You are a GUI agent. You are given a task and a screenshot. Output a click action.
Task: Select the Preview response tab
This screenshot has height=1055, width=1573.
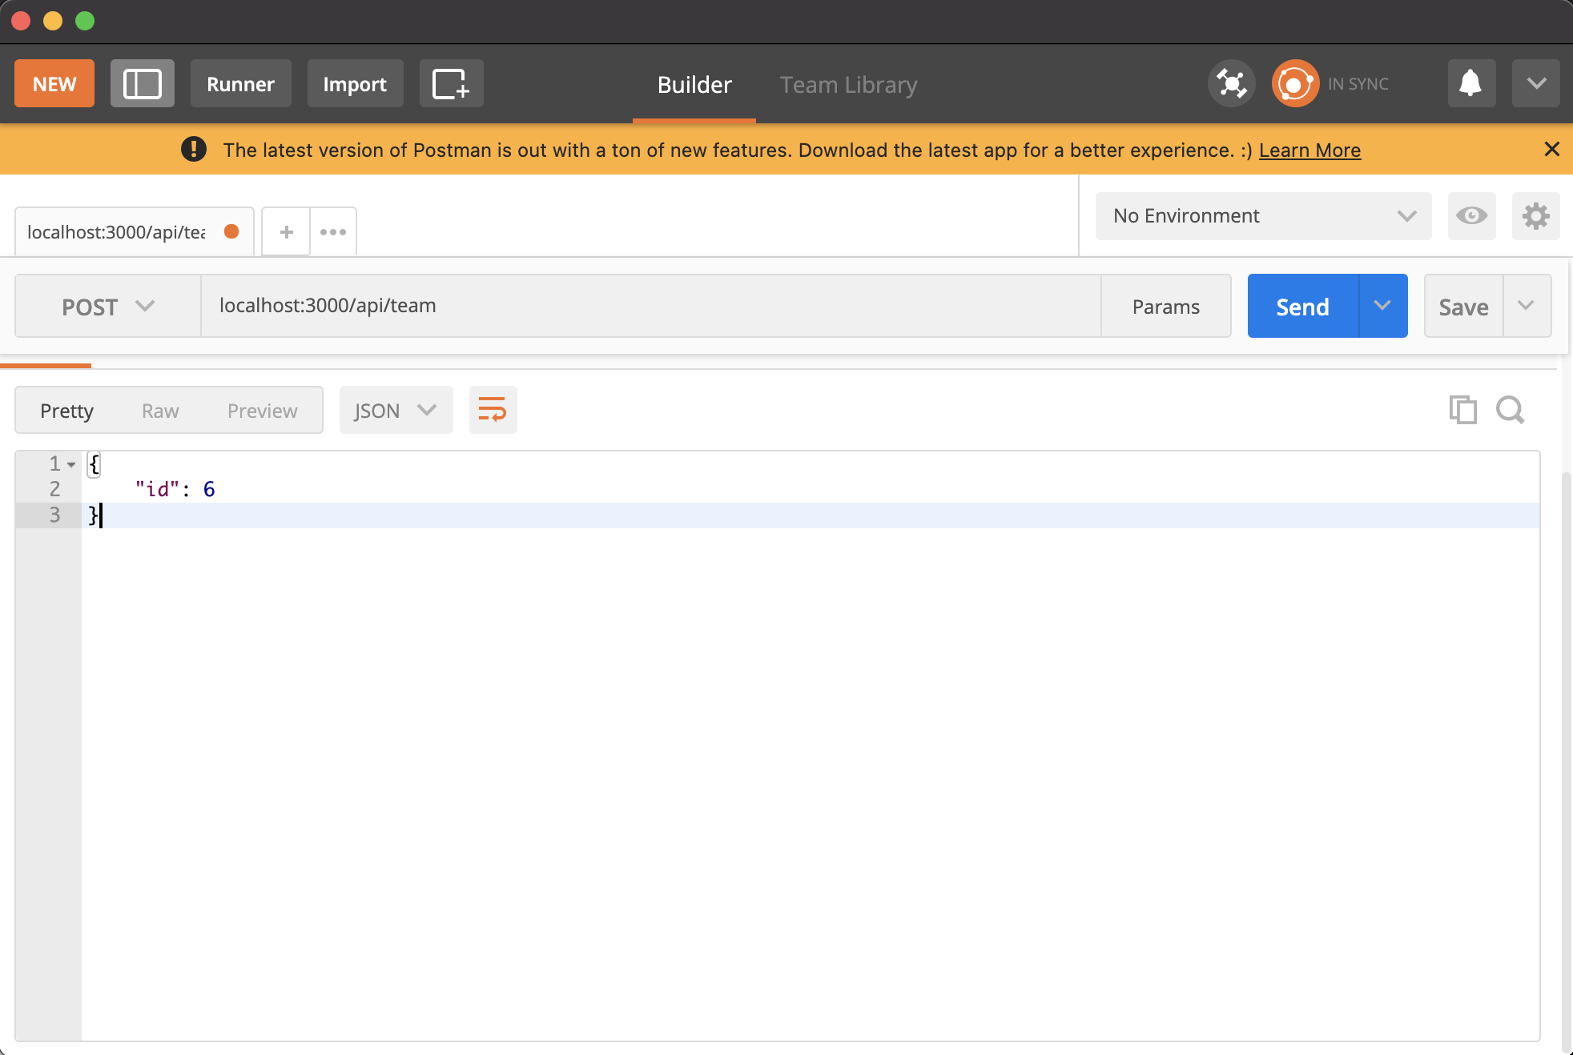pyautogui.click(x=262, y=411)
